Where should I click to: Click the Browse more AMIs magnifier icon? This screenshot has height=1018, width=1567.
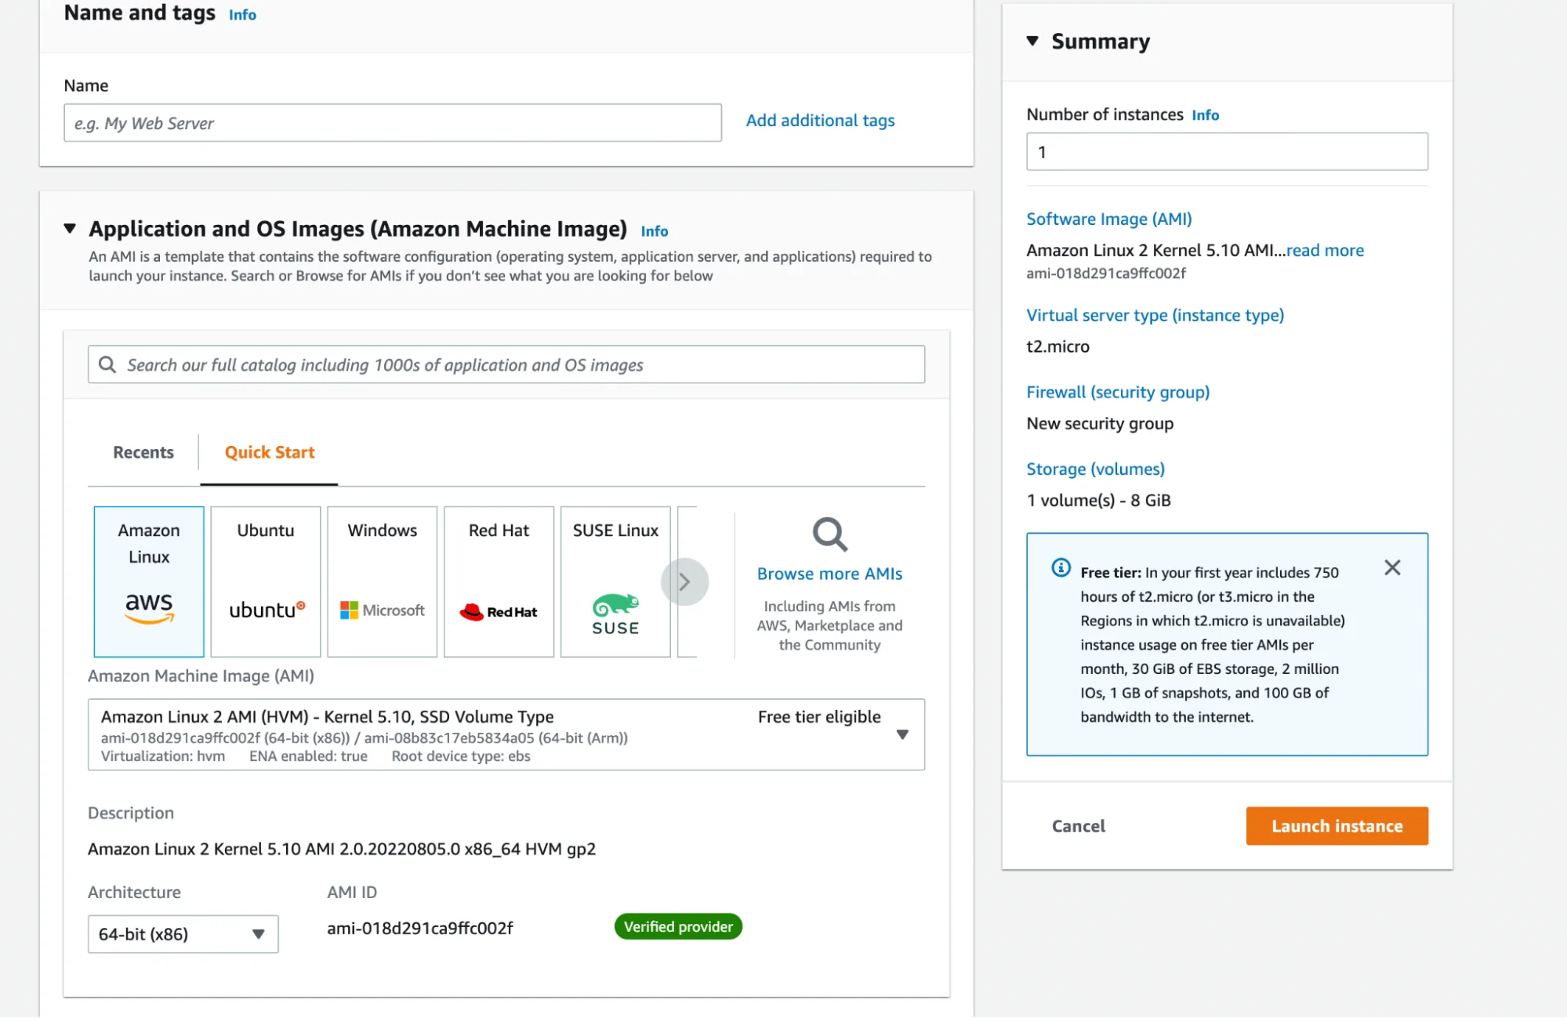click(x=829, y=534)
